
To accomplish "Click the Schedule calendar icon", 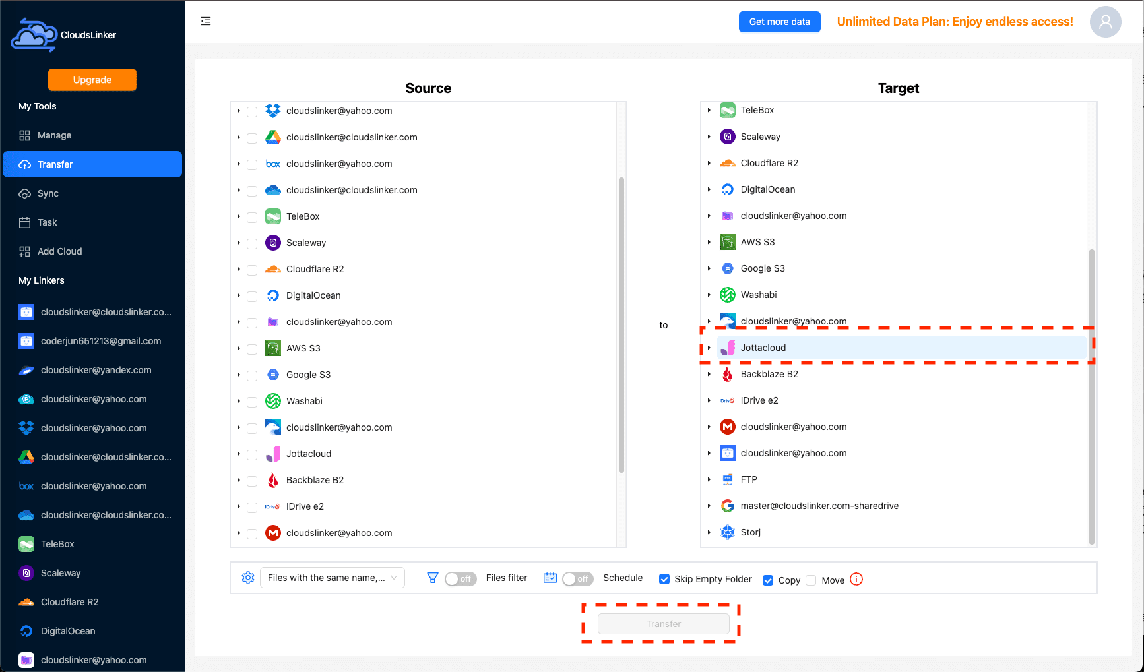I will pyautogui.click(x=550, y=578).
